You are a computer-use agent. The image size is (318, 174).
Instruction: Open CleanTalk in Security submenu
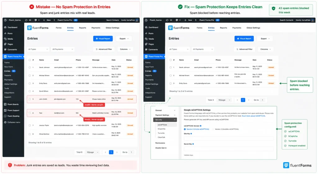click(x=161, y=137)
